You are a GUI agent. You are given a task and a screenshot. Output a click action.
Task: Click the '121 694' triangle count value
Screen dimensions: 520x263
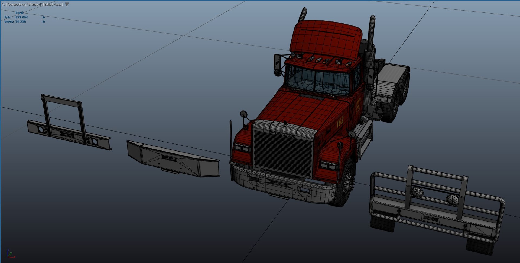pos(21,17)
